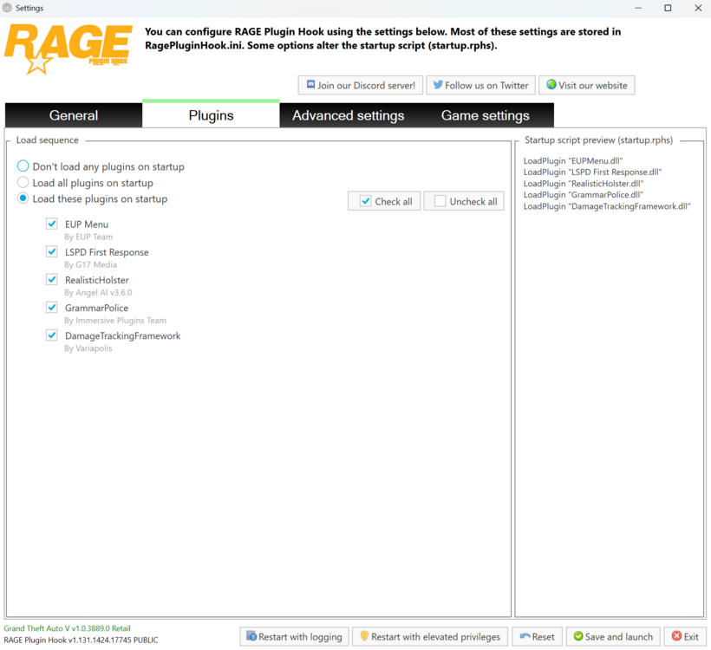Viewport: 711px width, 650px height.
Task: Open the Advanced settings tab
Action: pyautogui.click(x=349, y=115)
